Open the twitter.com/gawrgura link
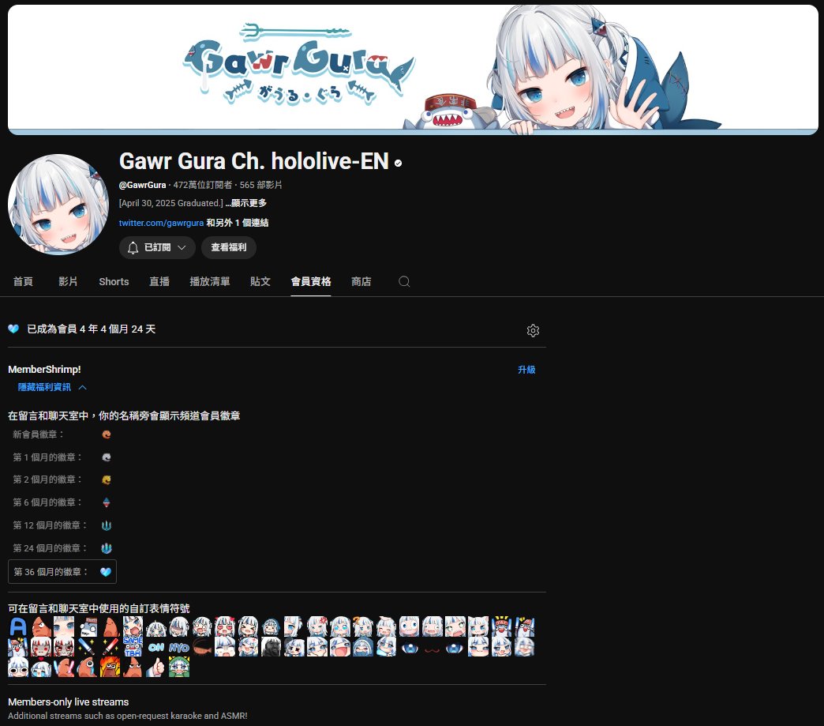Screen dimensions: 824x726 (x=161, y=223)
